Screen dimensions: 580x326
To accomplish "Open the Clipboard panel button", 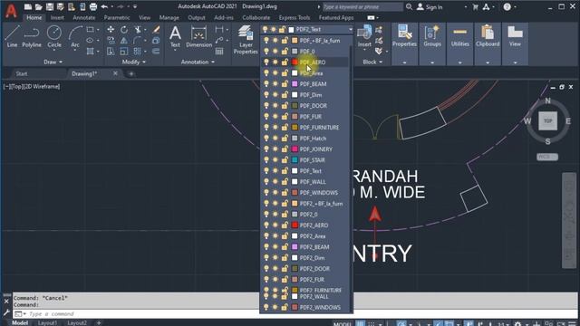I will click(x=488, y=36).
